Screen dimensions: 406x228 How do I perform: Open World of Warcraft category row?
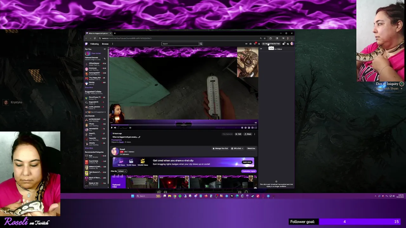(x=95, y=178)
